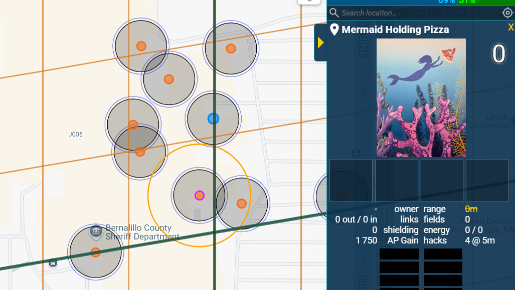
Task: Click the portal level 0 indicator
Action: (x=498, y=53)
